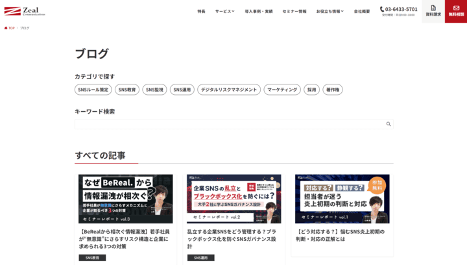
Task: Click SNS運用 label under second article
Action: click(200, 258)
